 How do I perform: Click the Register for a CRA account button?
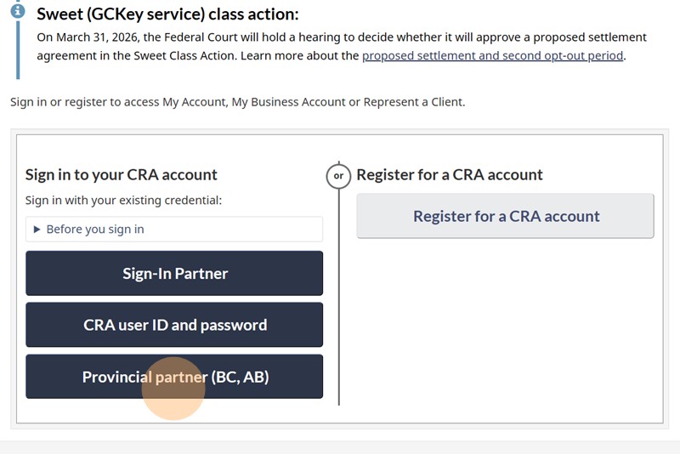pos(506,216)
